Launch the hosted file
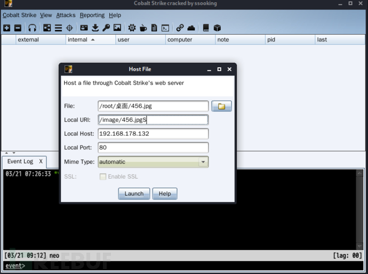 coord(134,194)
